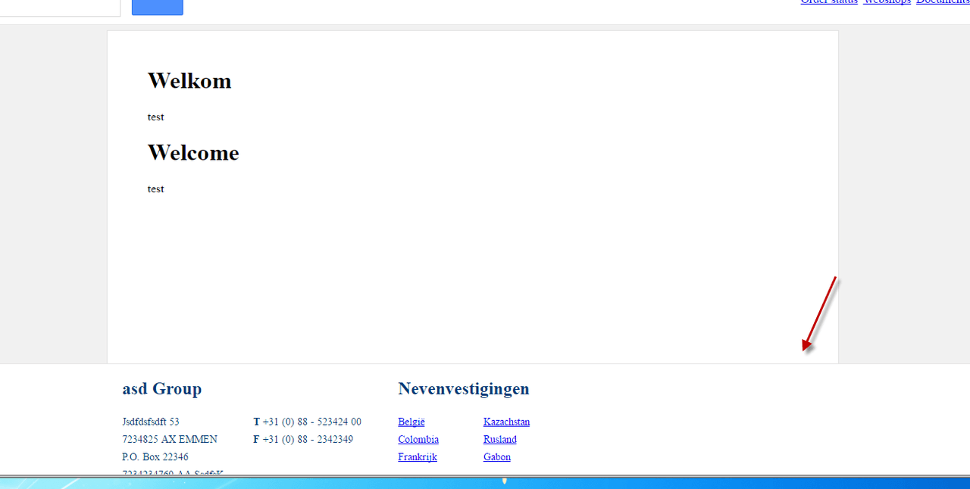This screenshot has width=970, height=489.
Task: Click the Gabon branch link
Action: point(497,456)
